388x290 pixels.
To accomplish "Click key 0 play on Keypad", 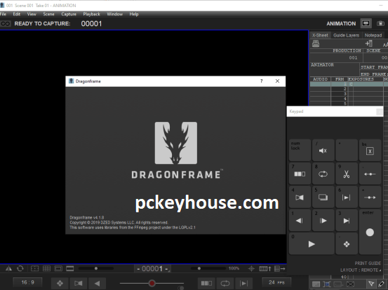I will [312, 244].
